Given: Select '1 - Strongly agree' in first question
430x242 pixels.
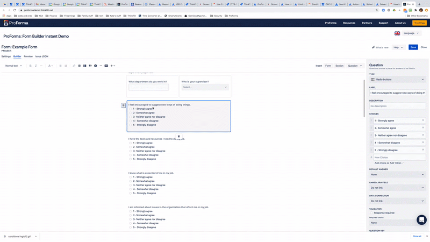Looking at the screenshot, I should click(131, 109).
